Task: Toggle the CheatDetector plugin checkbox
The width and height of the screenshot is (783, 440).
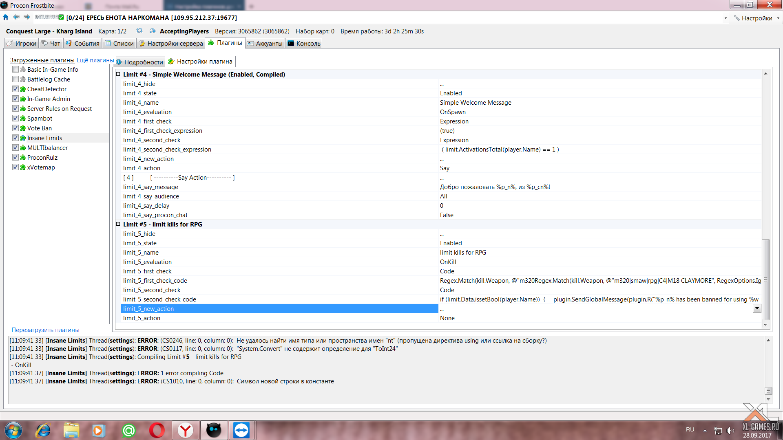Action: click(x=15, y=89)
